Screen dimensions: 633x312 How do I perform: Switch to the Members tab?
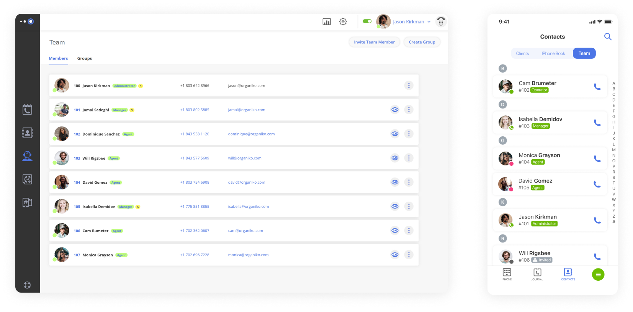pos(58,58)
